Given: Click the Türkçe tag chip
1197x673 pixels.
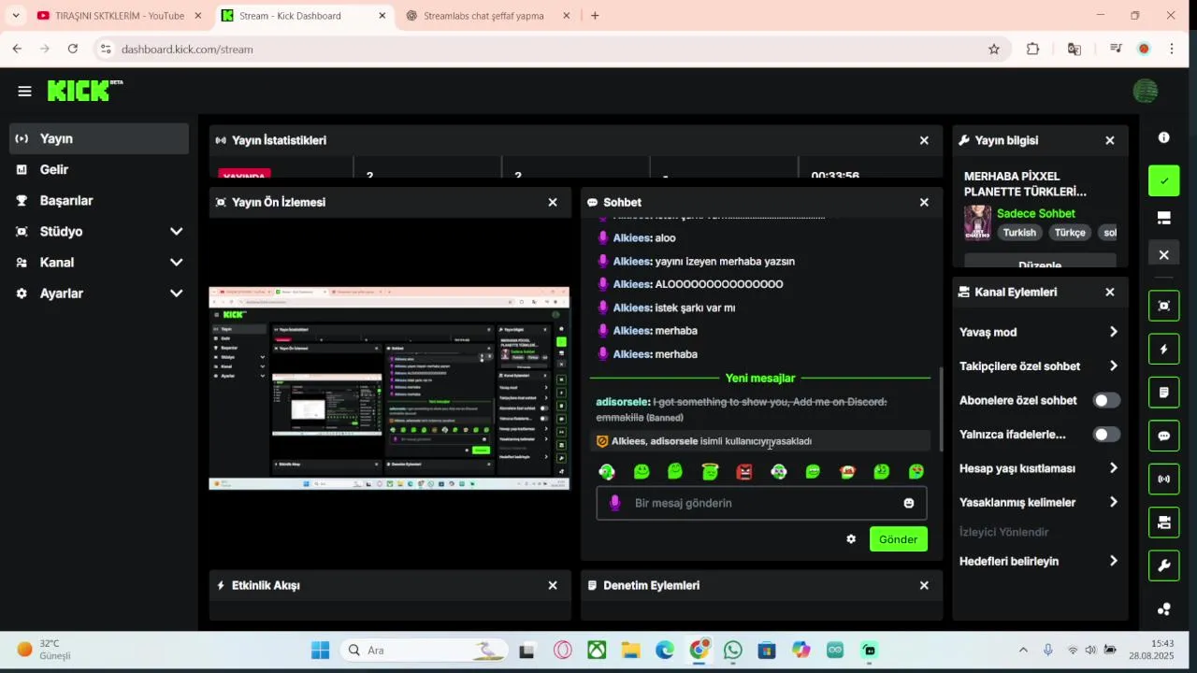Looking at the screenshot, I should click(1070, 233).
